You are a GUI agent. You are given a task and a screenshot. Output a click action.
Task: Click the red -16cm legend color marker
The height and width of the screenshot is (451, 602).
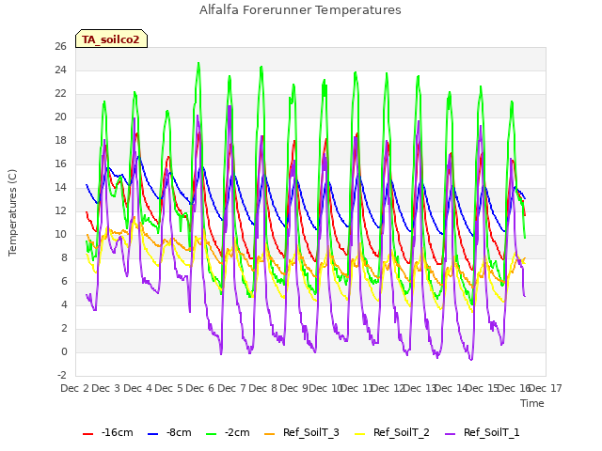click(87, 434)
